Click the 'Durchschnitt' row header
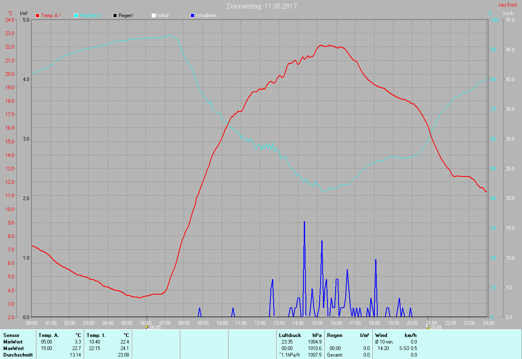Viewport: 522px width, 359px height. (x=18, y=355)
